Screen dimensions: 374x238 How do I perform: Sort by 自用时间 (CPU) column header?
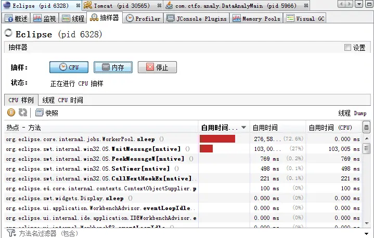(x=334, y=128)
